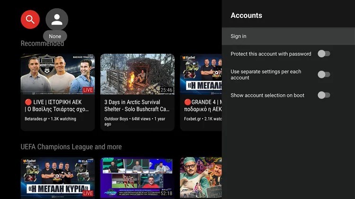Click the 'GRANDE 4' video title text
This screenshot has height=199, width=355.
coord(203,105)
